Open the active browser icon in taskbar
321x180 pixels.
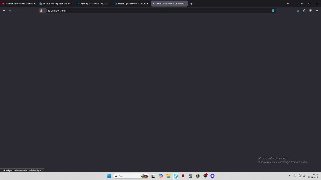[x=176, y=176]
